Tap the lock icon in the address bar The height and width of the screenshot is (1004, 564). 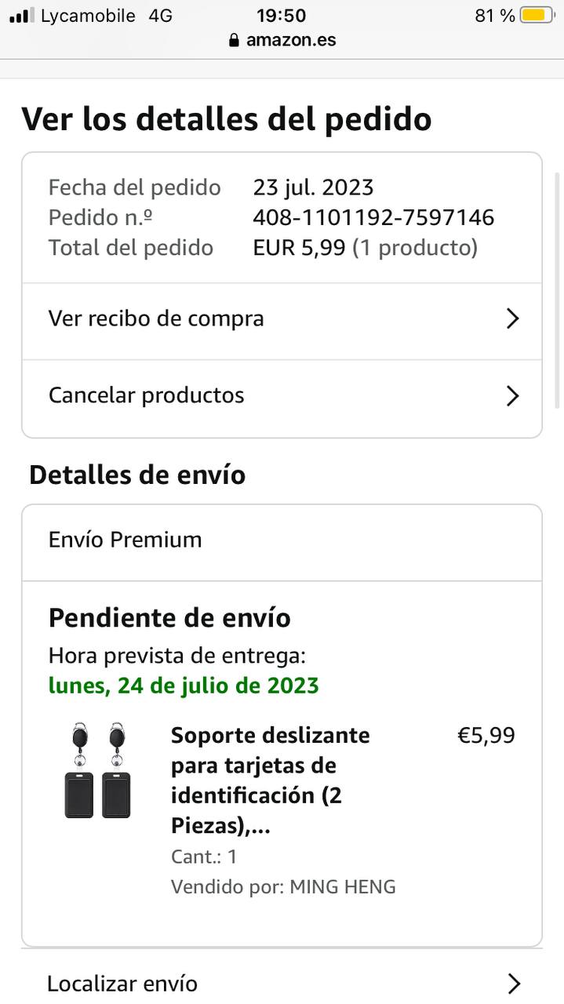click(234, 40)
